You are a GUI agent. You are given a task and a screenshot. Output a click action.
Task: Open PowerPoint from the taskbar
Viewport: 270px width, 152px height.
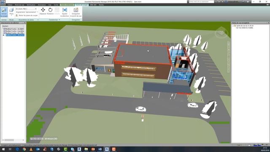click(93, 149)
